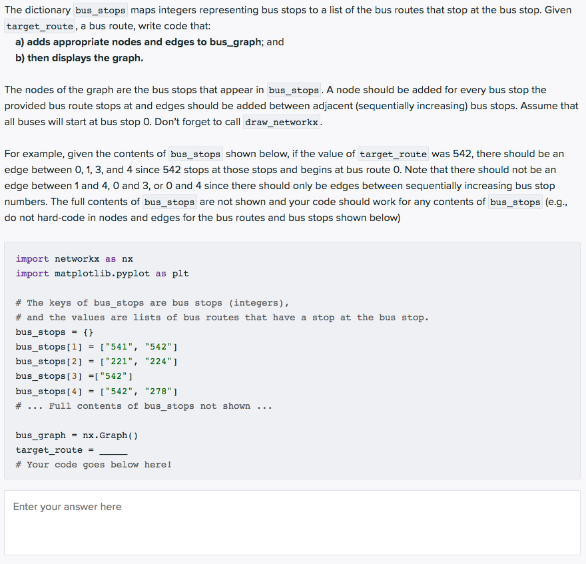Click the "target_route = _____" code line

coord(71,450)
